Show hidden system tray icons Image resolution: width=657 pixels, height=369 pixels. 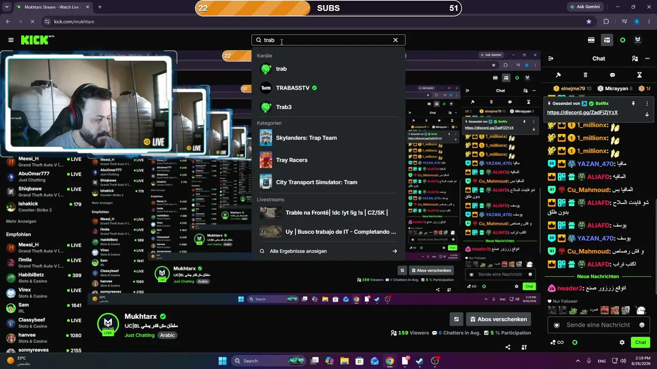[577, 361]
